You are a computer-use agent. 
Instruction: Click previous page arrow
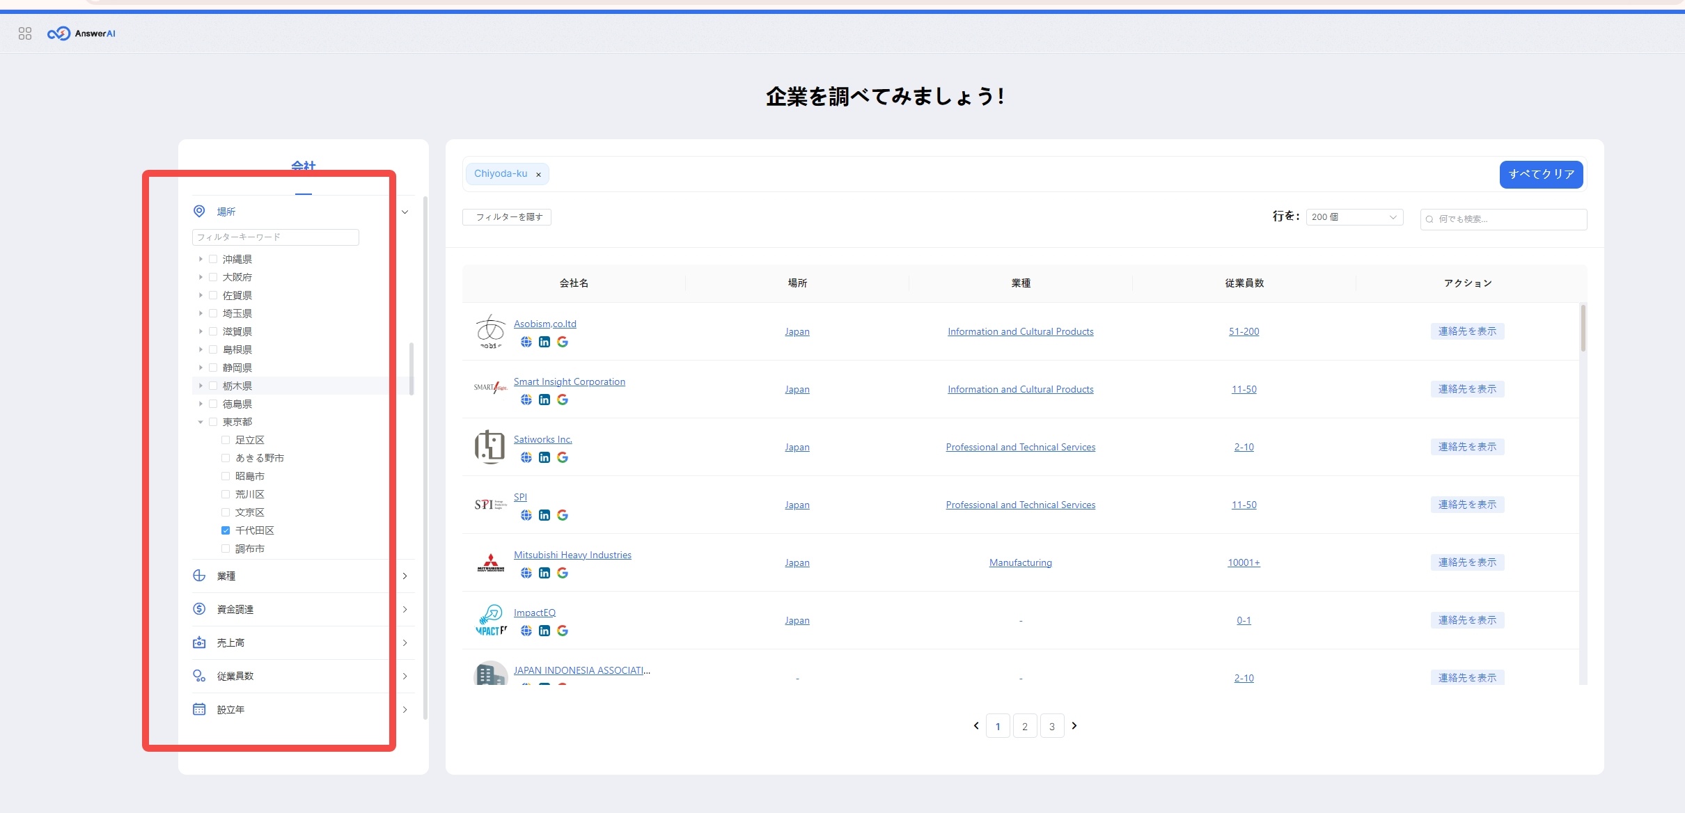coord(976,725)
